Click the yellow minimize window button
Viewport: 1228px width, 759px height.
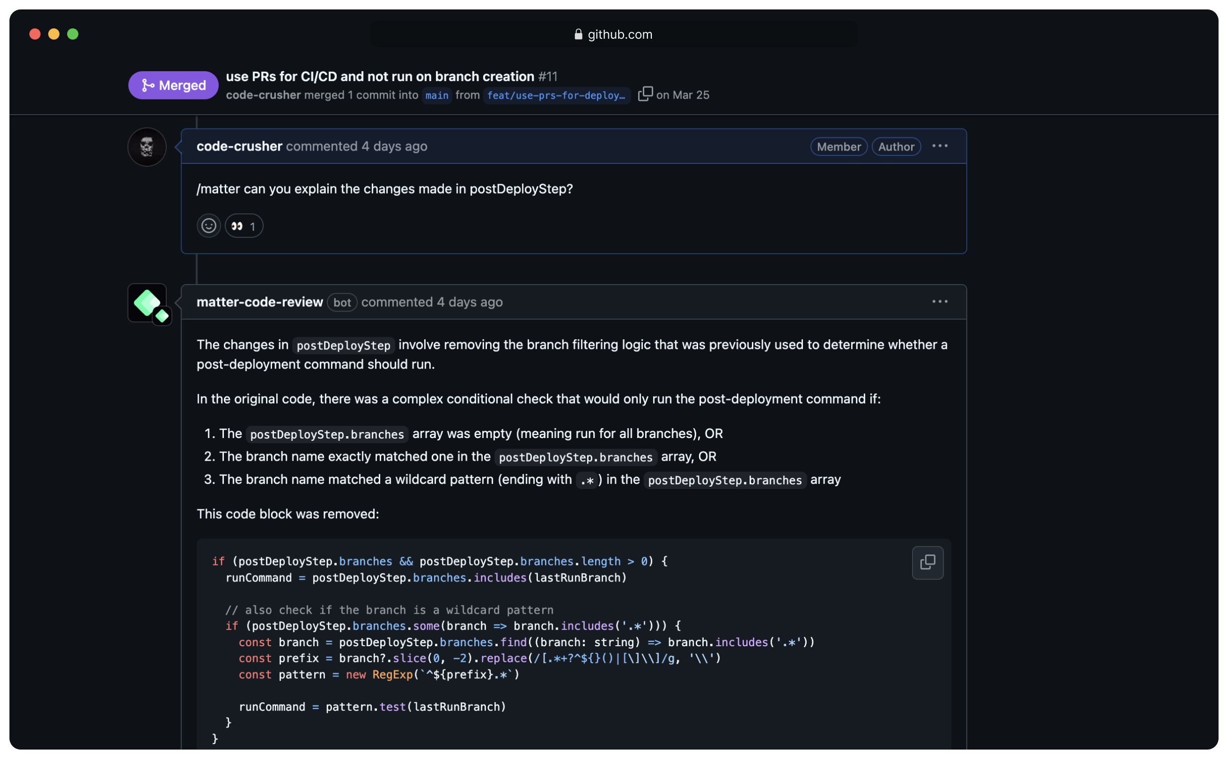tap(54, 34)
